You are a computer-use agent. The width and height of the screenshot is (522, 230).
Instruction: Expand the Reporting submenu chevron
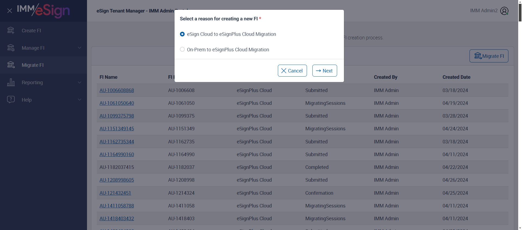[79, 82]
